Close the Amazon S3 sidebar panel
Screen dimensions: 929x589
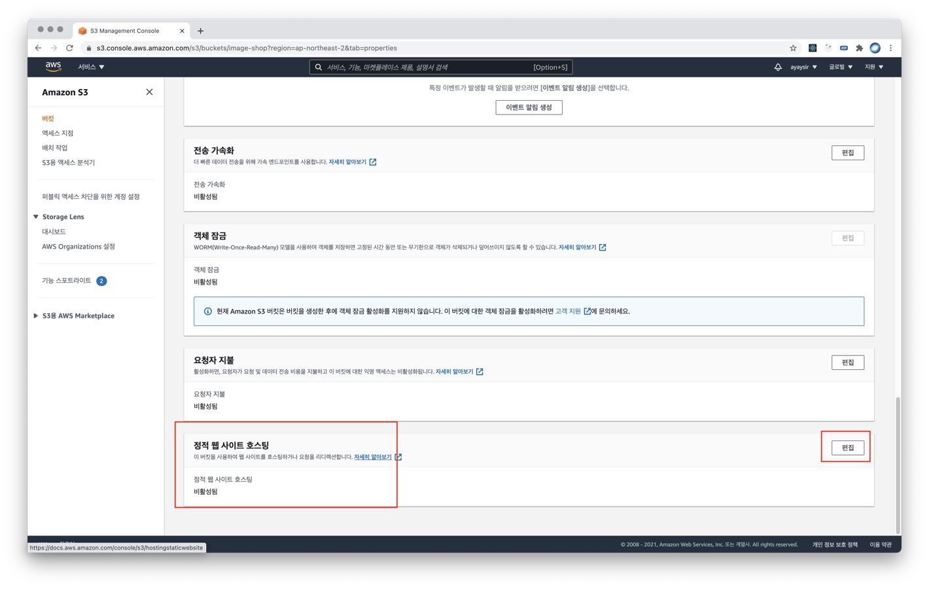149,92
